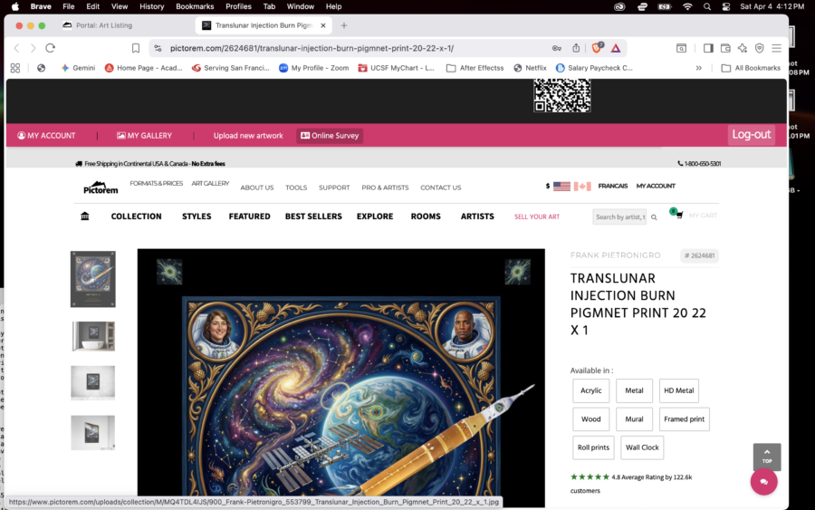This screenshot has height=510, width=815.
Task: Choose the HD Metal print option
Action: coord(678,390)
